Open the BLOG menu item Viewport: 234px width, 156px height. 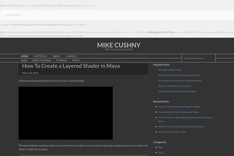pyautogui.click(x=24, y=60)
